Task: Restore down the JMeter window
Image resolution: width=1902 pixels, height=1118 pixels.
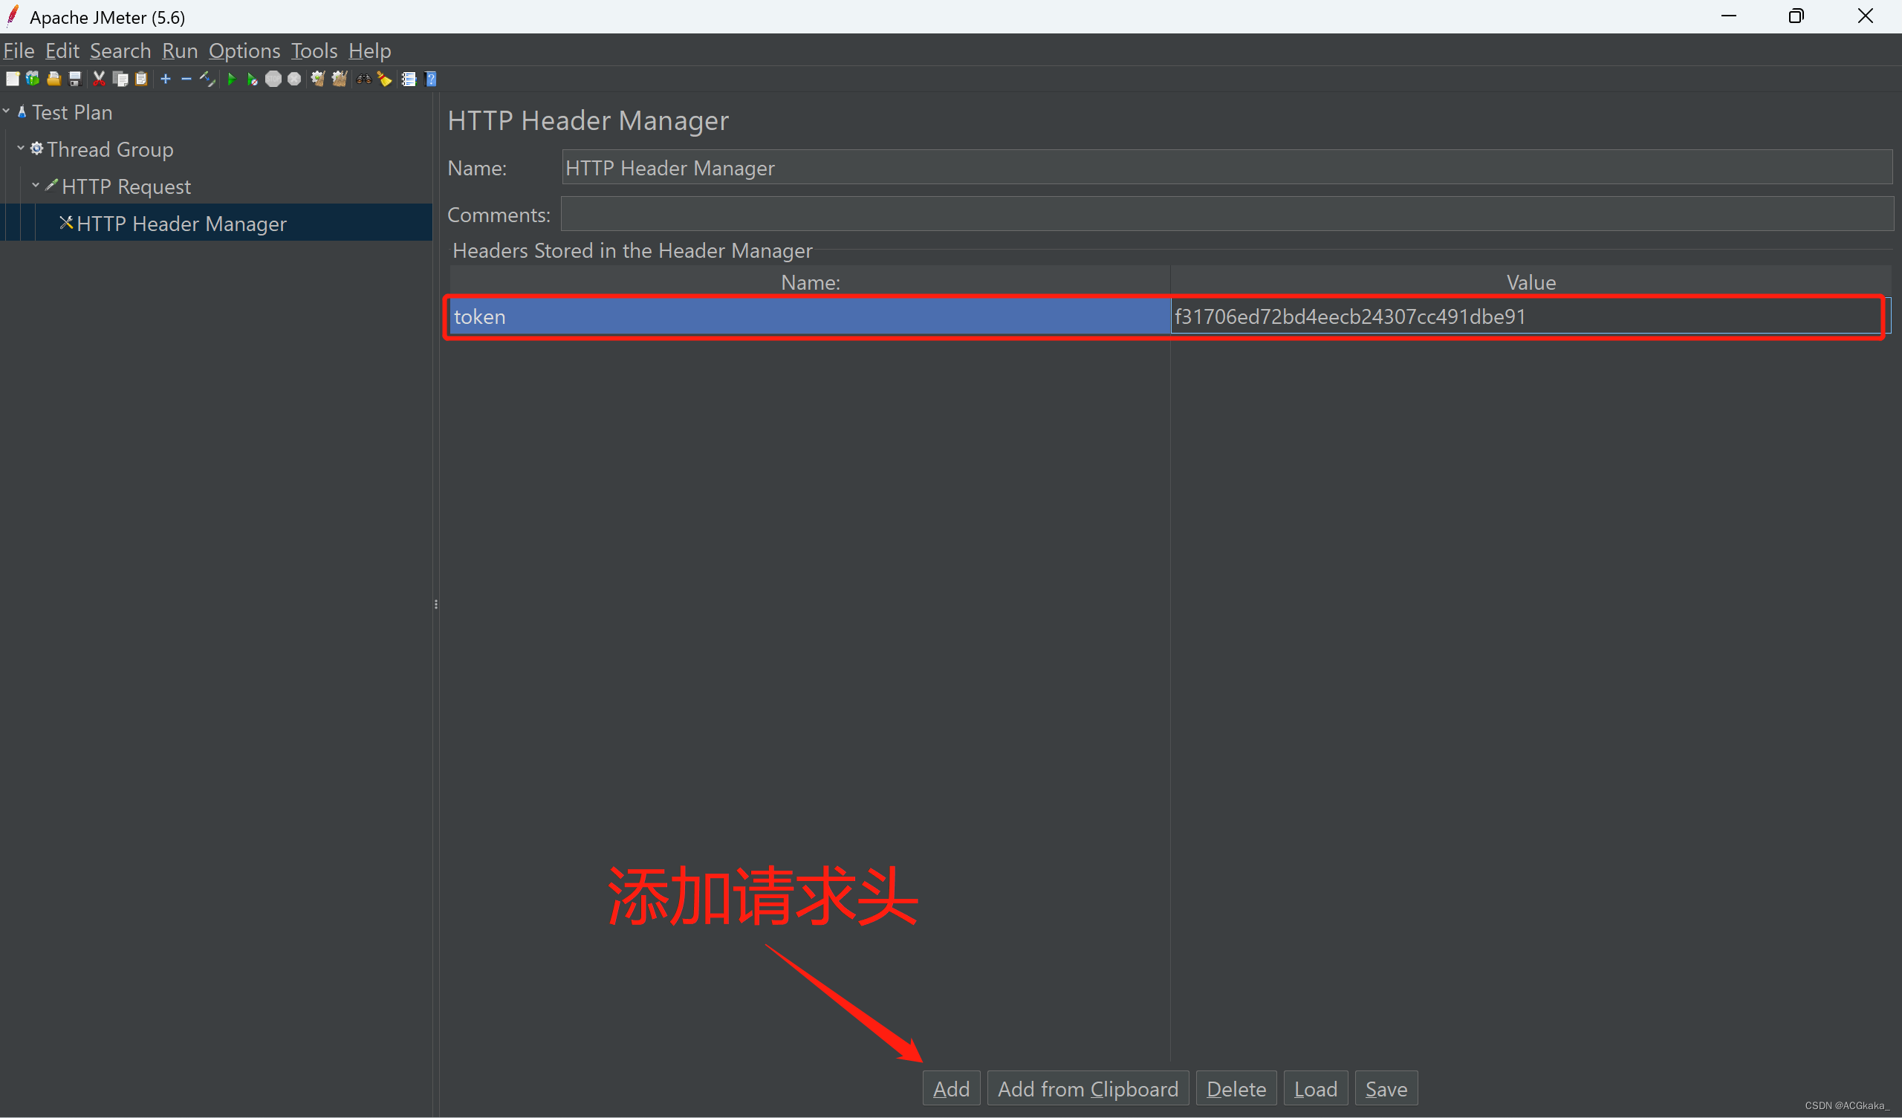Action: pyautogui.click(x=1796, y=16)
